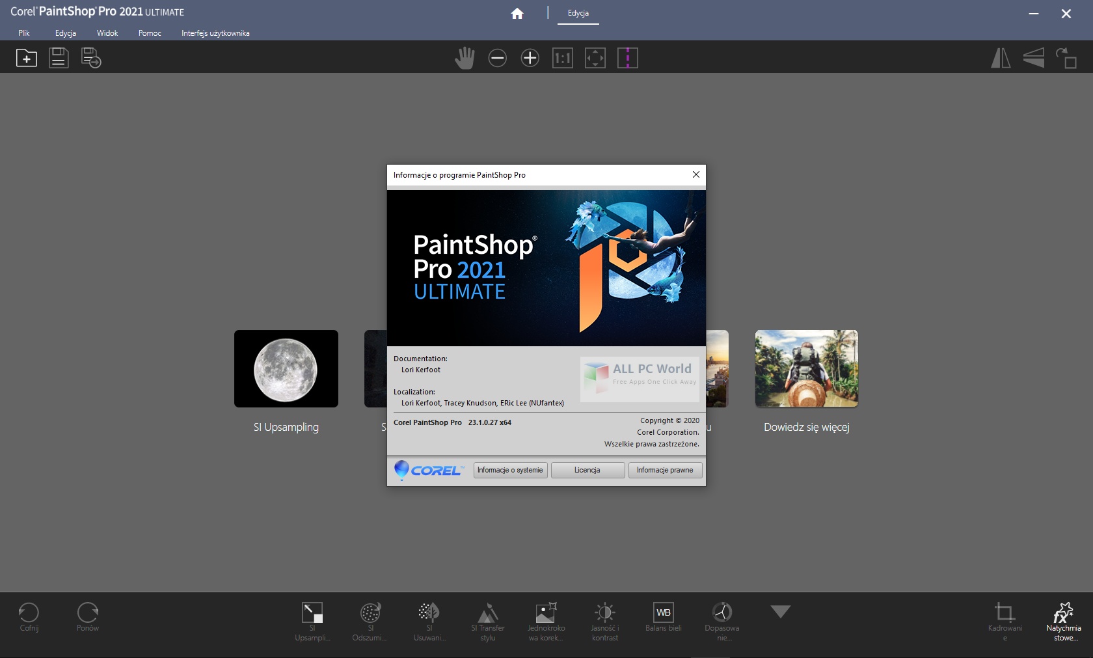1093x658 pixels.
Task: Click the Dowiedz się więcej link text
Action: coord(807,427)
